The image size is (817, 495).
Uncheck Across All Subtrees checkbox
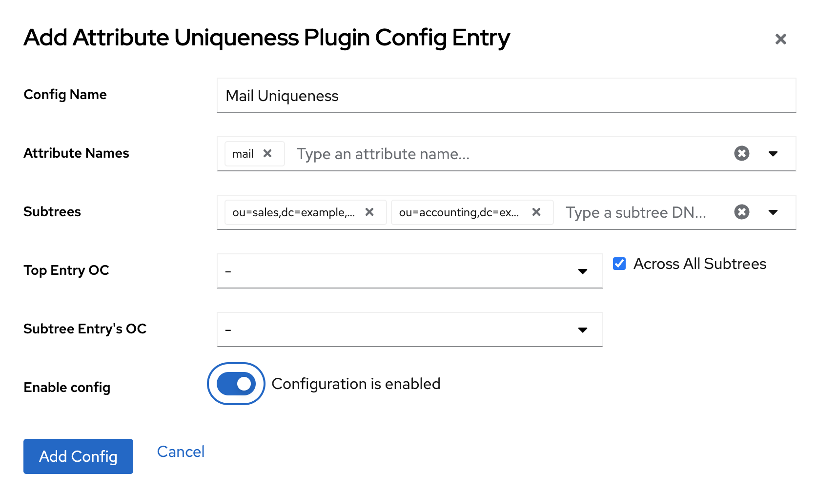619,264
